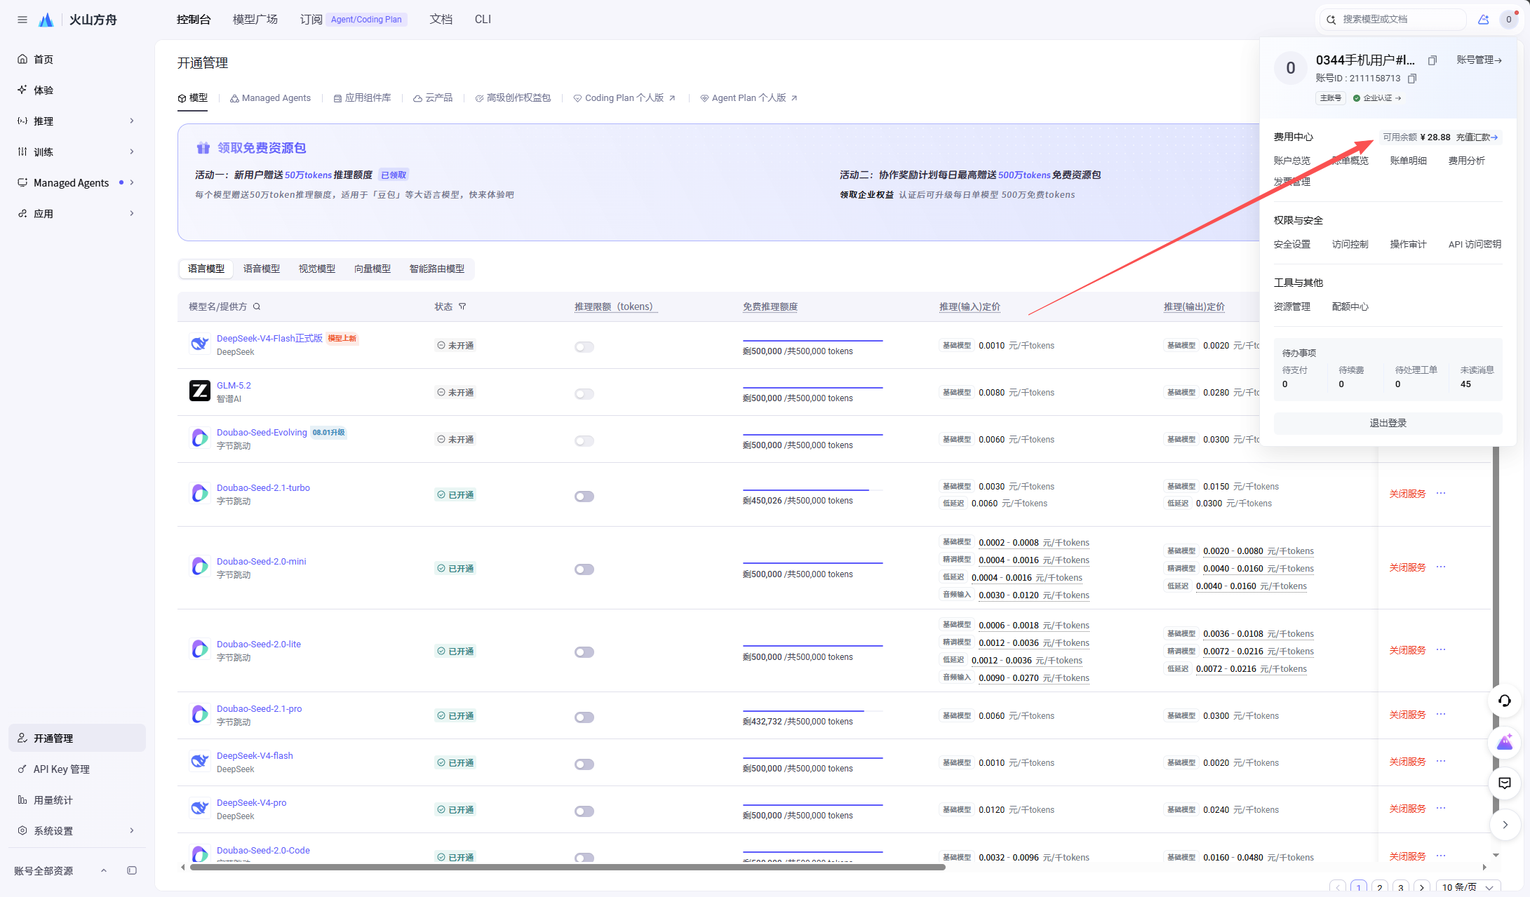The width and height of the screenshot is (1530, 897).
Task: Click 充值汇款 to top up balance
Action: (1477, 137)
